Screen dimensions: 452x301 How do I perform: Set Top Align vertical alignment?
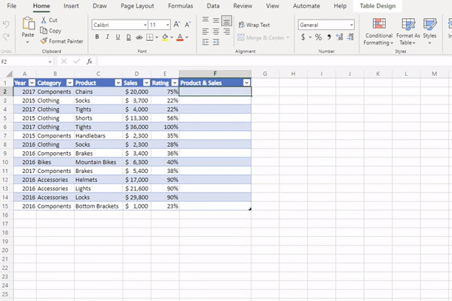205,20
